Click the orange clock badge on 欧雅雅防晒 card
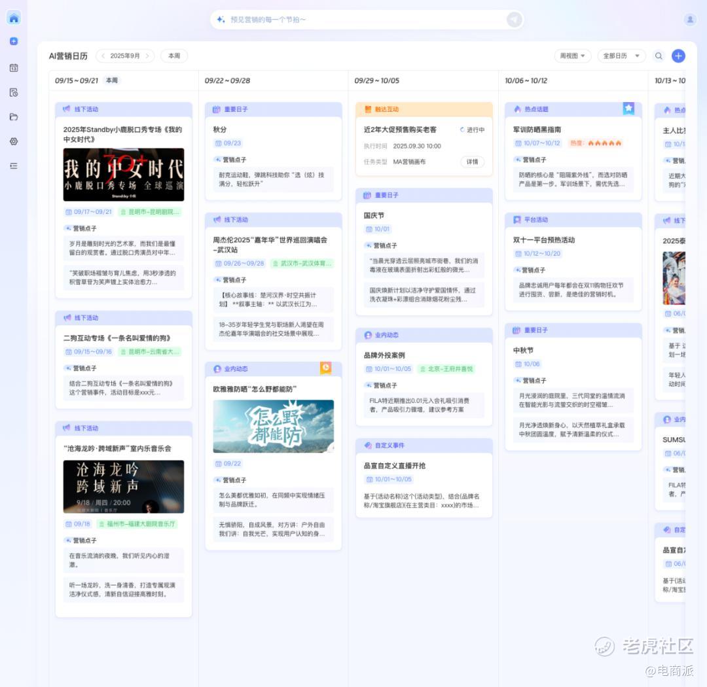The image size is (707, 687). point(325,368)
